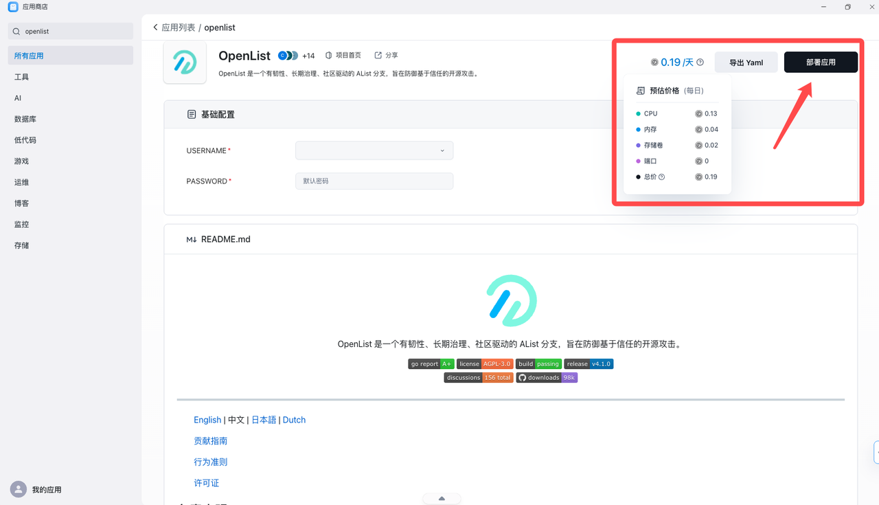Click the build passing badge
The image size is (879, 505).
pyautogui.click(x=538, y=364)
